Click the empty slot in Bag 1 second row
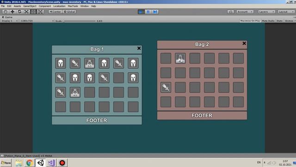Screen dimensions: 296x167 tap(118, 77)
